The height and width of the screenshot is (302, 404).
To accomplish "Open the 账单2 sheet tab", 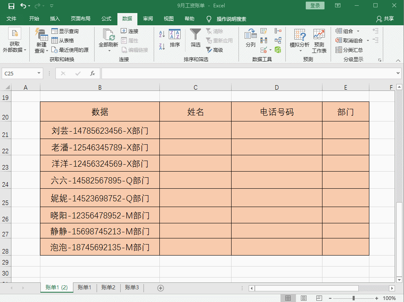I will pyautogui.click(x=108, y=287).
